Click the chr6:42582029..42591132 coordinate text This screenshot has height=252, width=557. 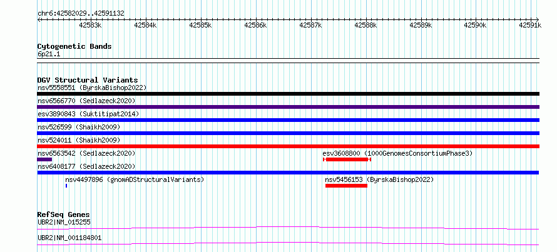(x=81, y=14)
